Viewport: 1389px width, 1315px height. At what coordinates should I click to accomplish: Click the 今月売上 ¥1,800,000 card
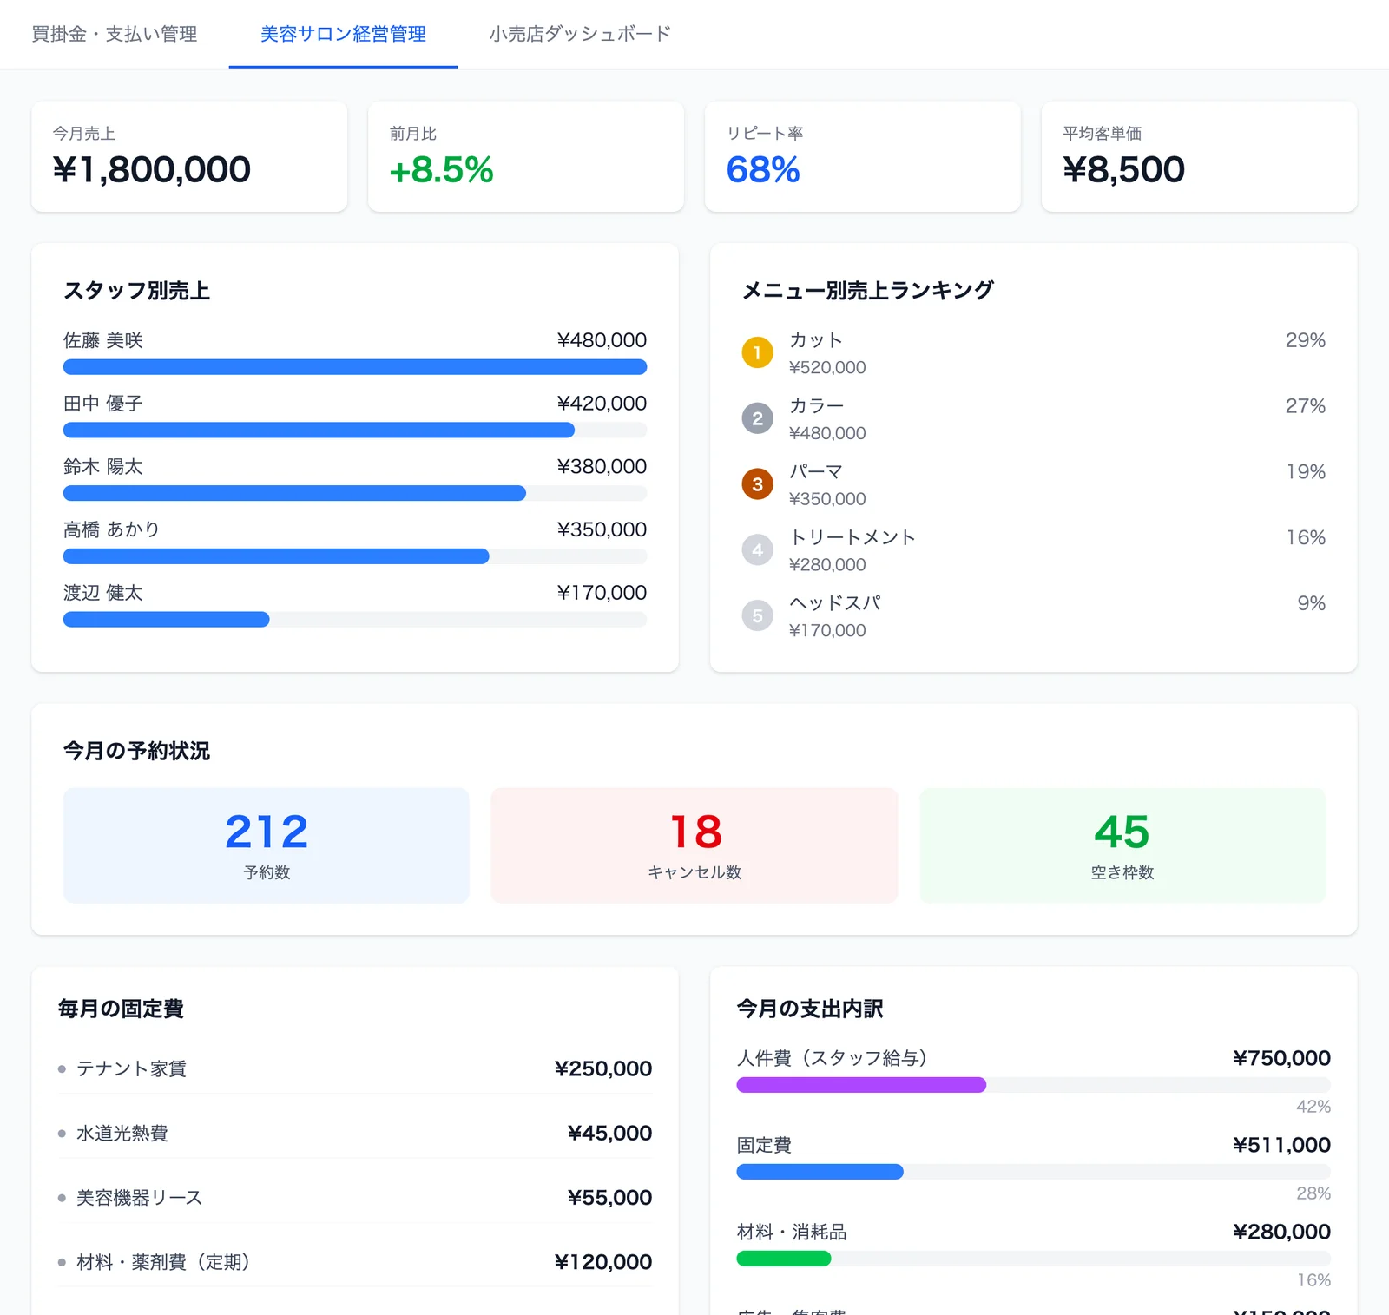coord(189,156)
